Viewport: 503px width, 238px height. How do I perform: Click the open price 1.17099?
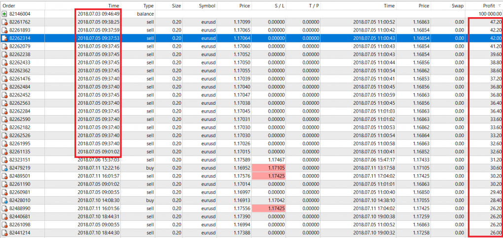(241, 22)
